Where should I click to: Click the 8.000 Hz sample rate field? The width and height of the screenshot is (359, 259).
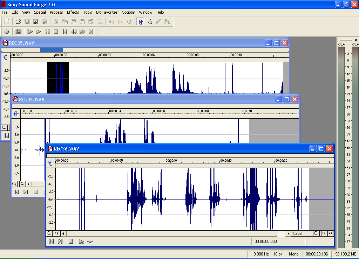point(258,254)
